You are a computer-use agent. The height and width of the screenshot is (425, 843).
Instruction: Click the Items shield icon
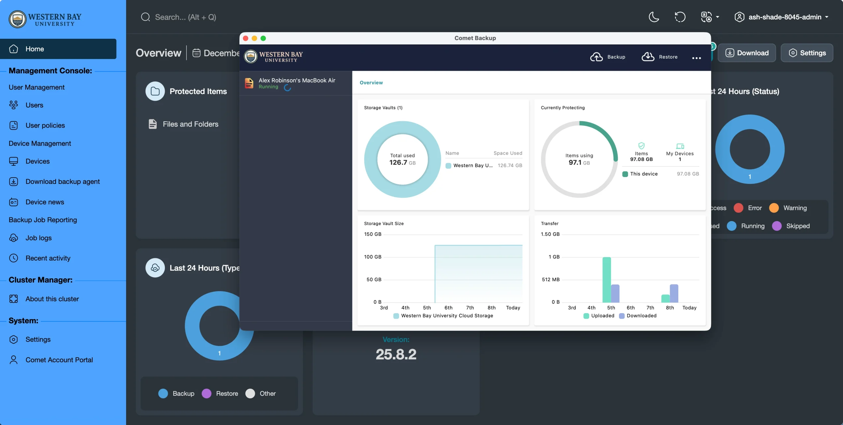click(641, 146)
